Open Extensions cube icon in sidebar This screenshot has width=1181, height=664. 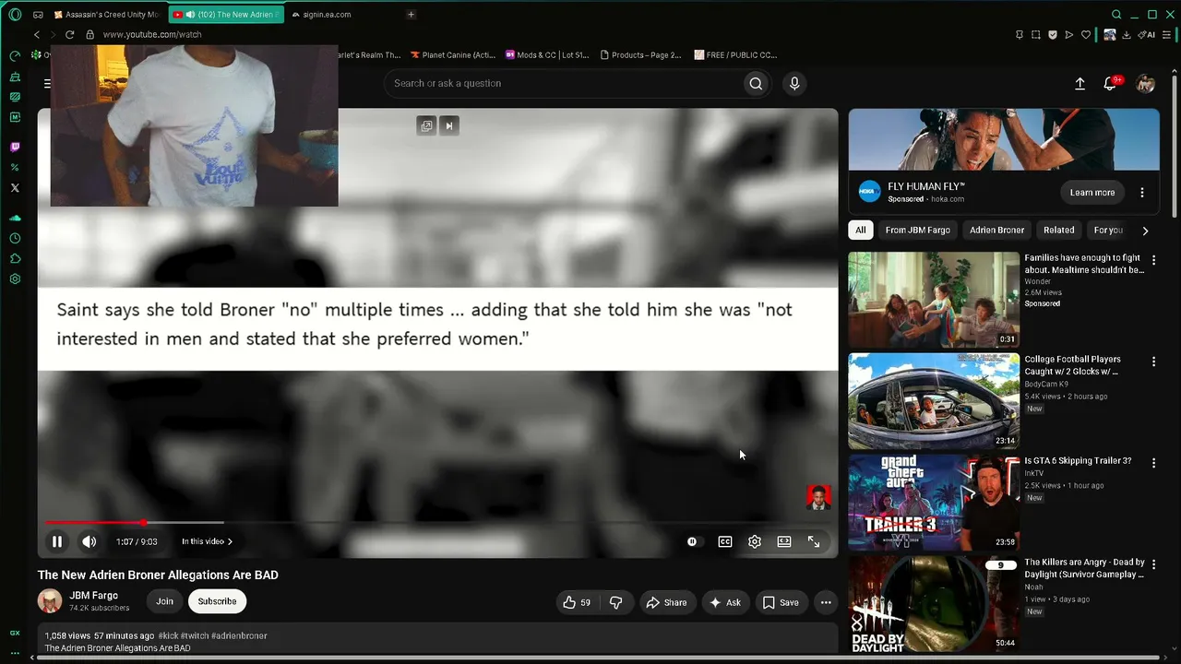tap(15, 258)
